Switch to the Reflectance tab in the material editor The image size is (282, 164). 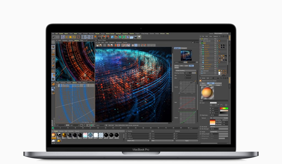218,83
